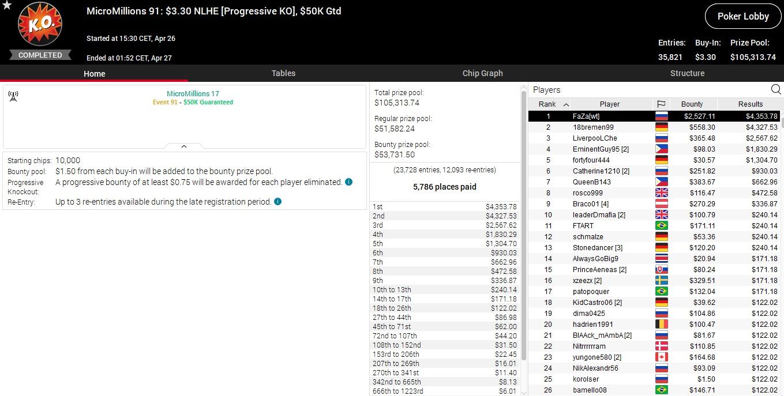Click the broadcast antenna icon

pos(13,96)
